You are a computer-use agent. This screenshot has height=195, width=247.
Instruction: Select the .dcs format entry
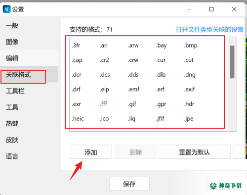click(105, 75)
